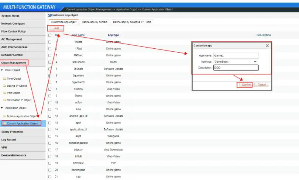Click the apple_store_dl app name

coord(78,129)
